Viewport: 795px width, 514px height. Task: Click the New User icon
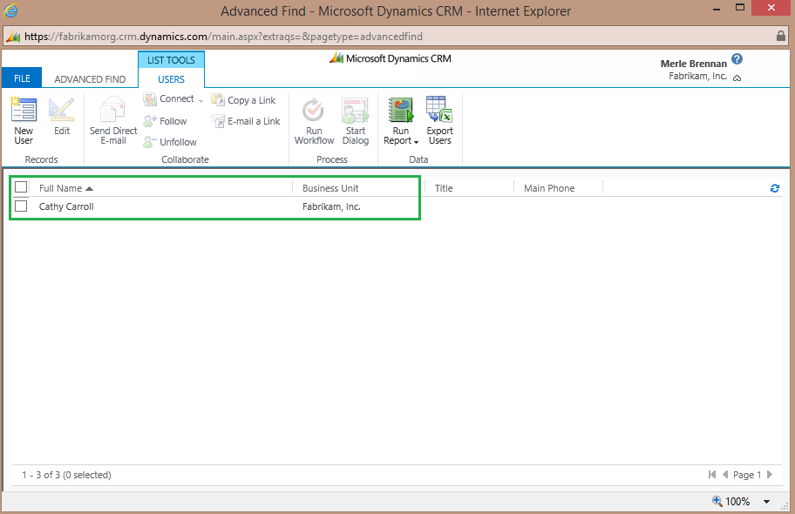tap(24, 112)
